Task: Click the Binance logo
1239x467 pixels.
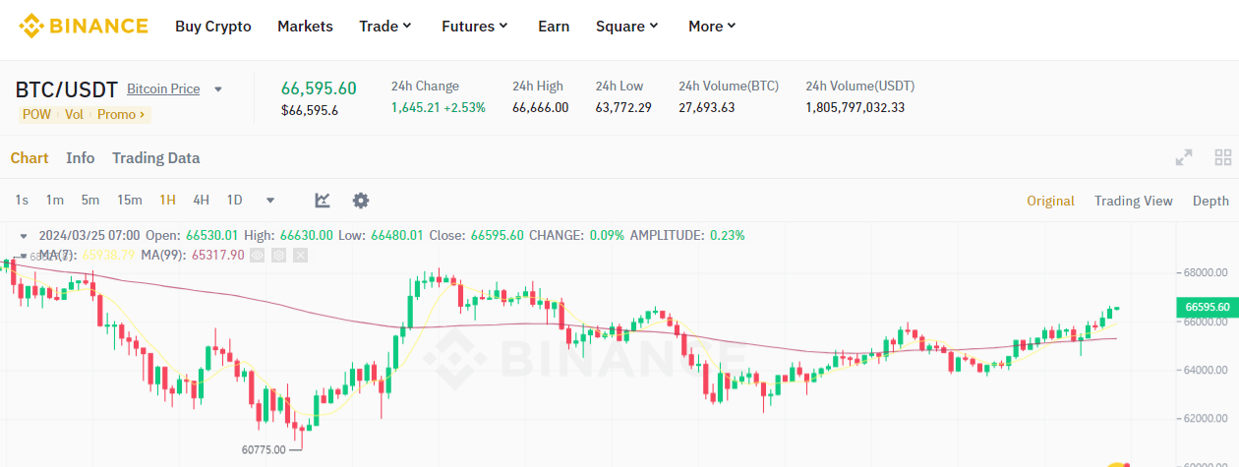Action: click(84, 27)
